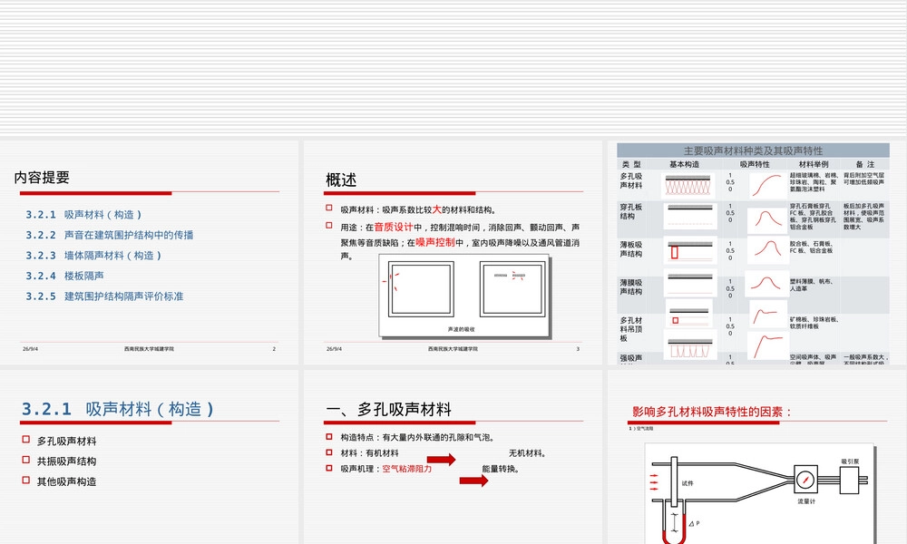Click the 吸声特性 column header

[755, 164]
